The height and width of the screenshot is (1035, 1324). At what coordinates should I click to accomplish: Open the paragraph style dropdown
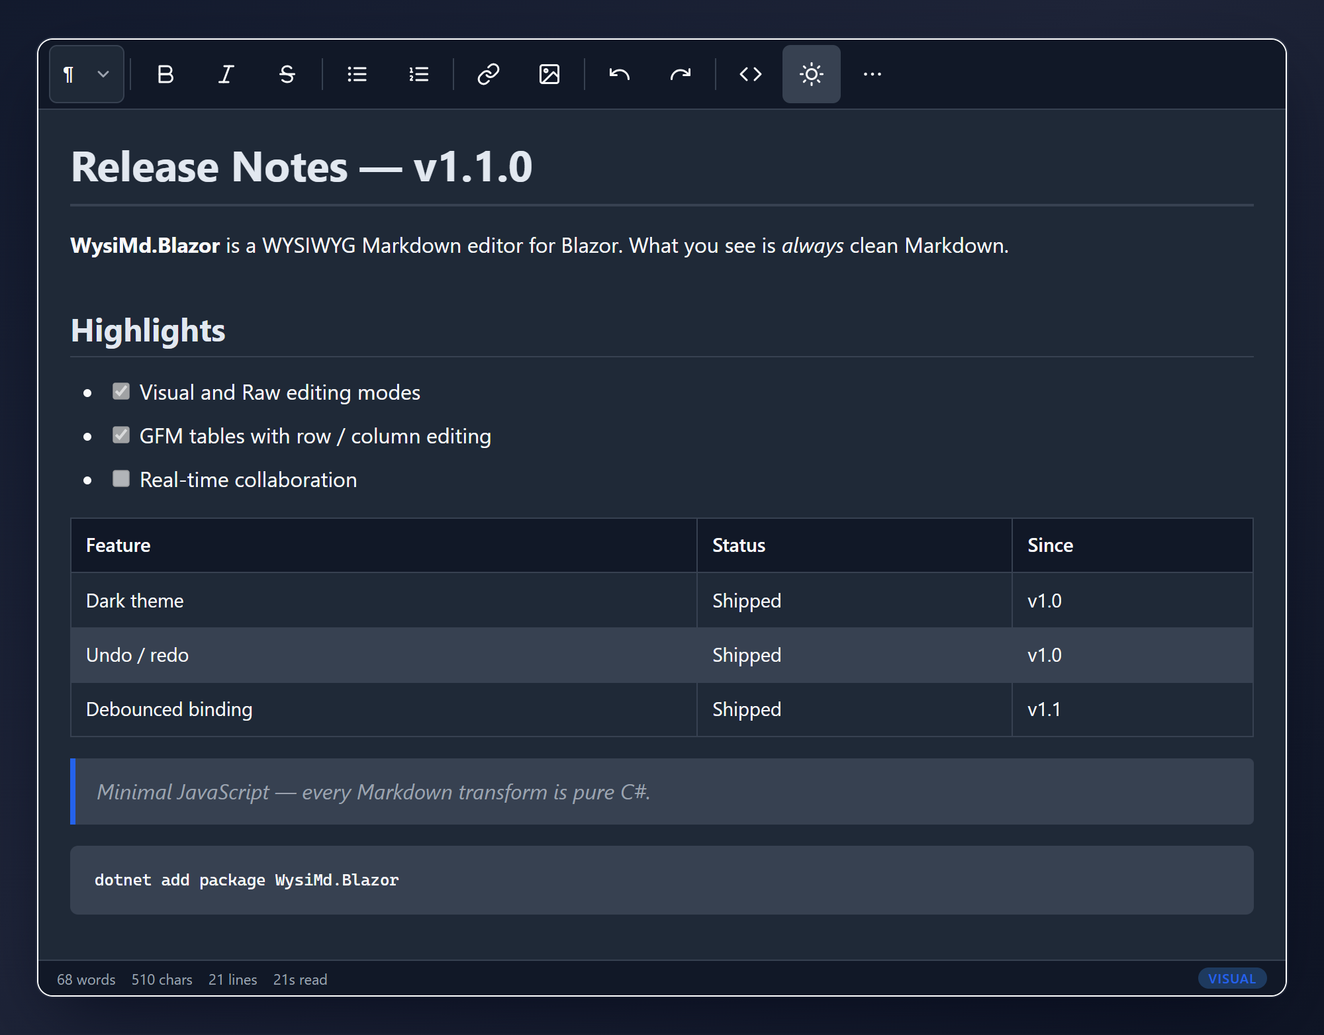86,74
